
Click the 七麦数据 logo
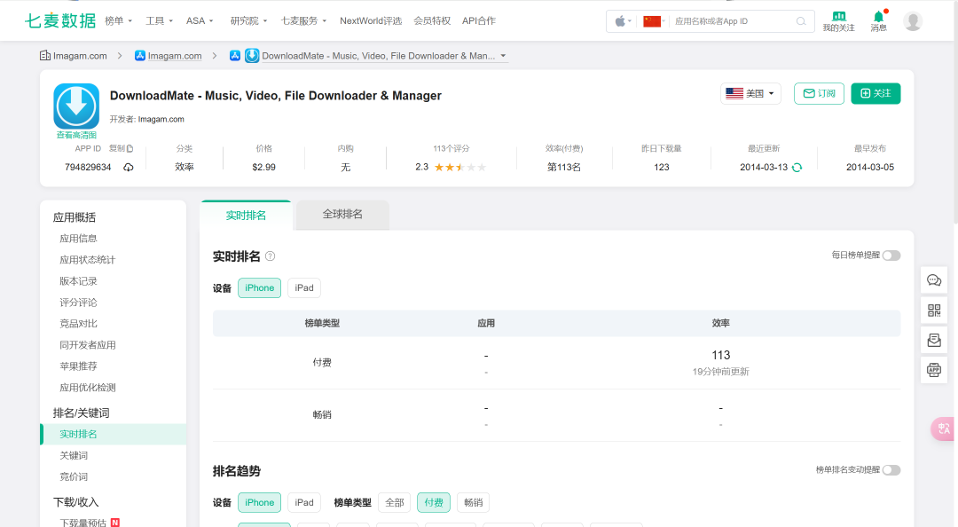pos(60,20)
